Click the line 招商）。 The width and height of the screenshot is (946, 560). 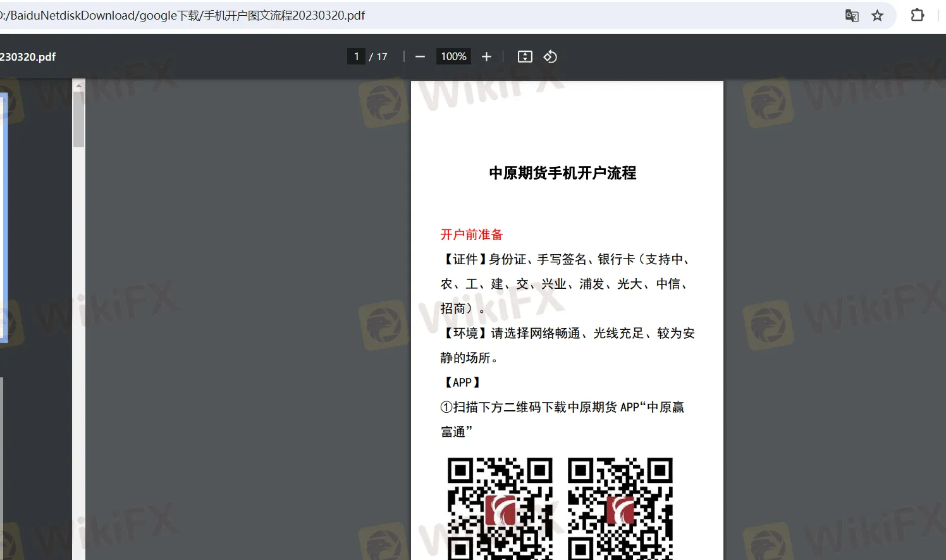tap(463, 308)
